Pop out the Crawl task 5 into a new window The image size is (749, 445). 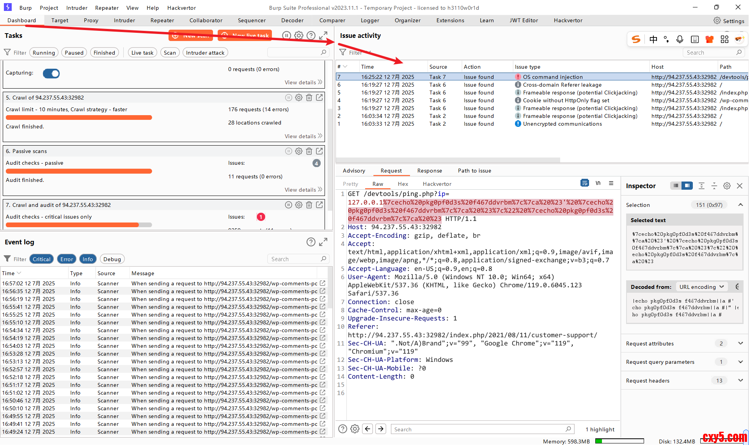tap(319, 98)
